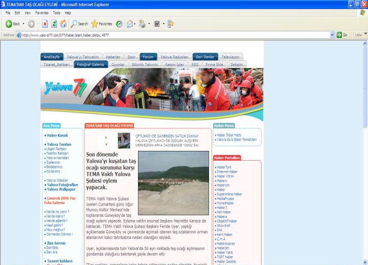Open the Tools menu
The width and height of the screenshot is (368, 265).
[57, 13]
